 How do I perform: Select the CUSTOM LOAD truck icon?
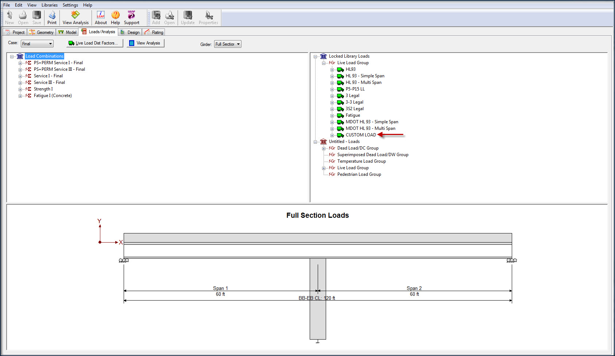pyautogui.click(x=340, y=135)
